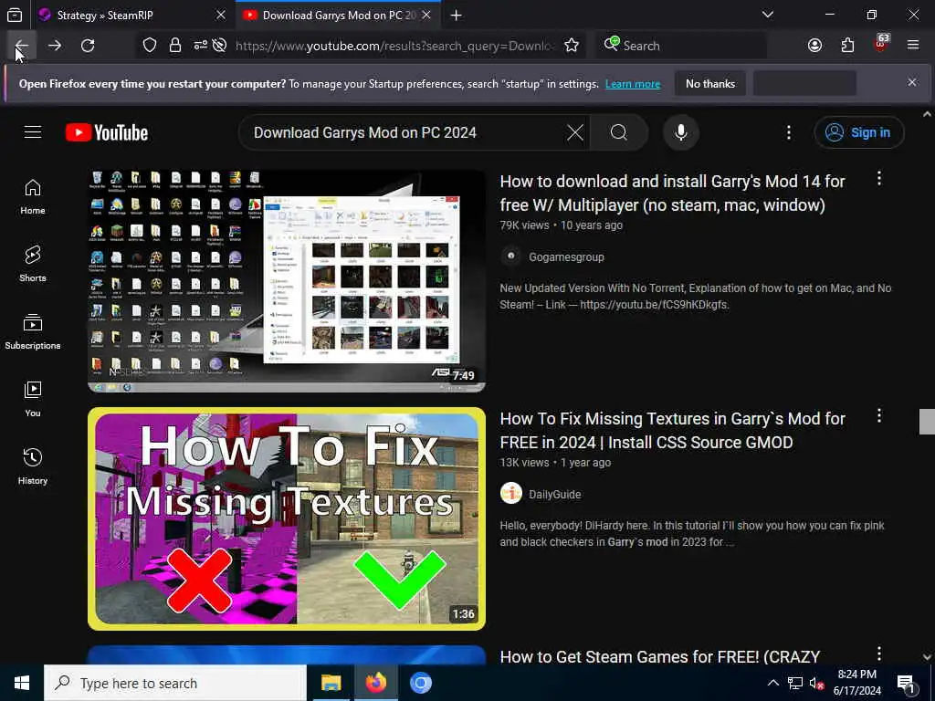Open the Windows Start menu
935x701 pixels.
(x=22, y=683)
